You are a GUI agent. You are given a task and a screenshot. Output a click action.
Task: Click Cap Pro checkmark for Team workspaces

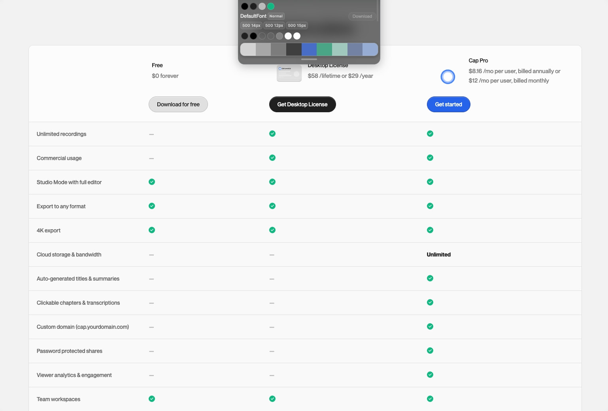[430, 399]
